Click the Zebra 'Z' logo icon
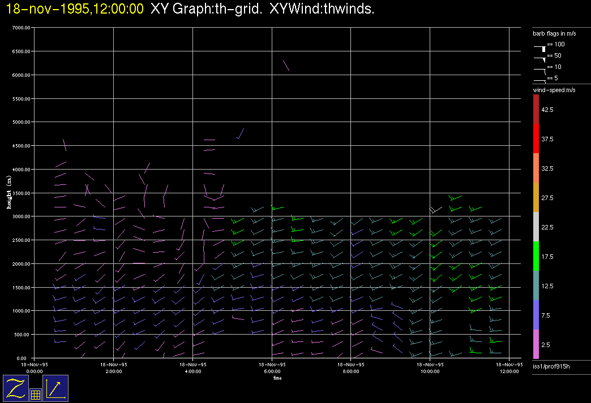Screen dimensions: 591x403 point(15,388)
